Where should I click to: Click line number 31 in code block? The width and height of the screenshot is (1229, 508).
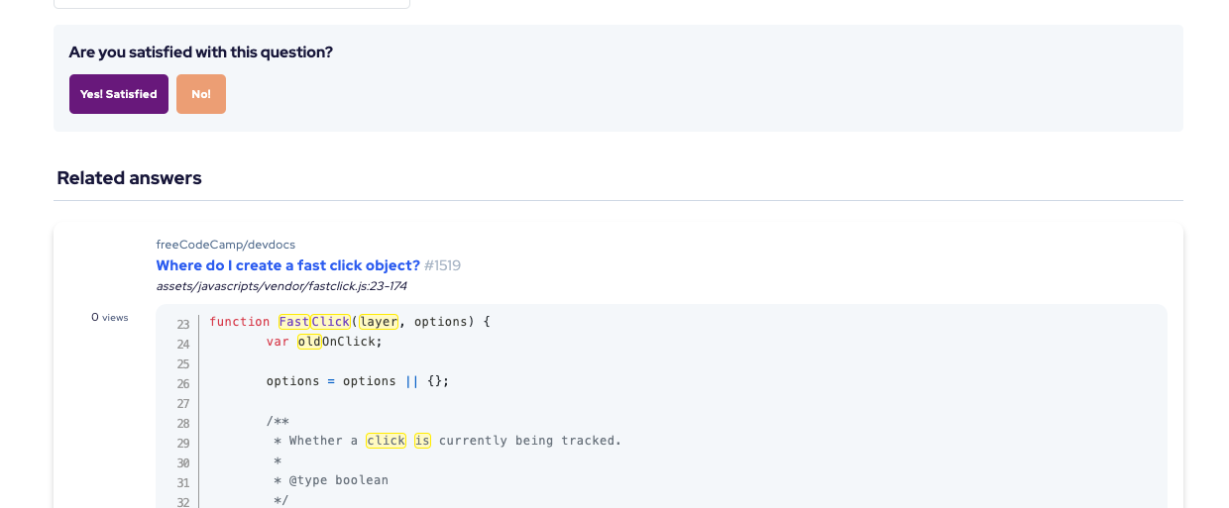point(183,482)
